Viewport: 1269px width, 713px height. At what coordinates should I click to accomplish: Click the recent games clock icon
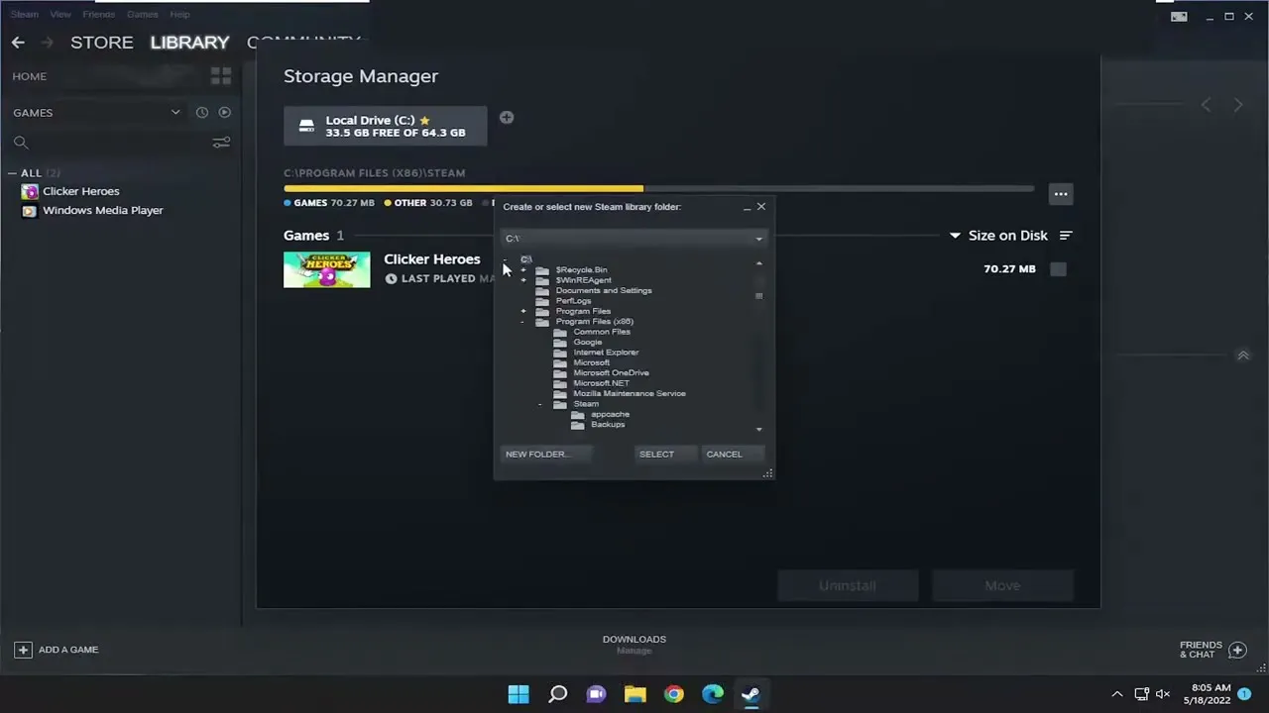201,112
